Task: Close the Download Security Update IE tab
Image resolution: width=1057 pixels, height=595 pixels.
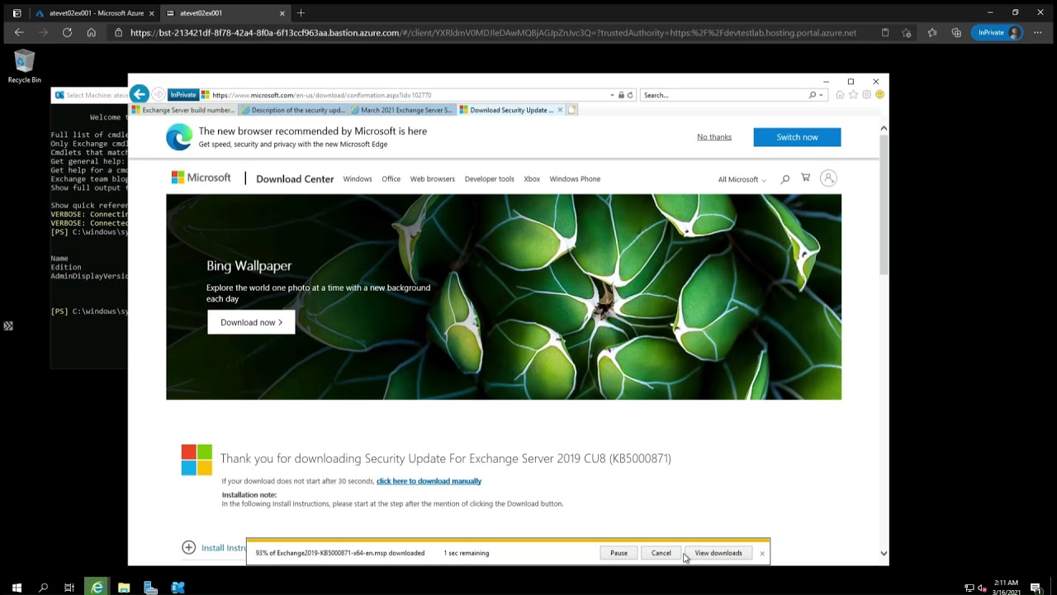Action: point(560,110)
